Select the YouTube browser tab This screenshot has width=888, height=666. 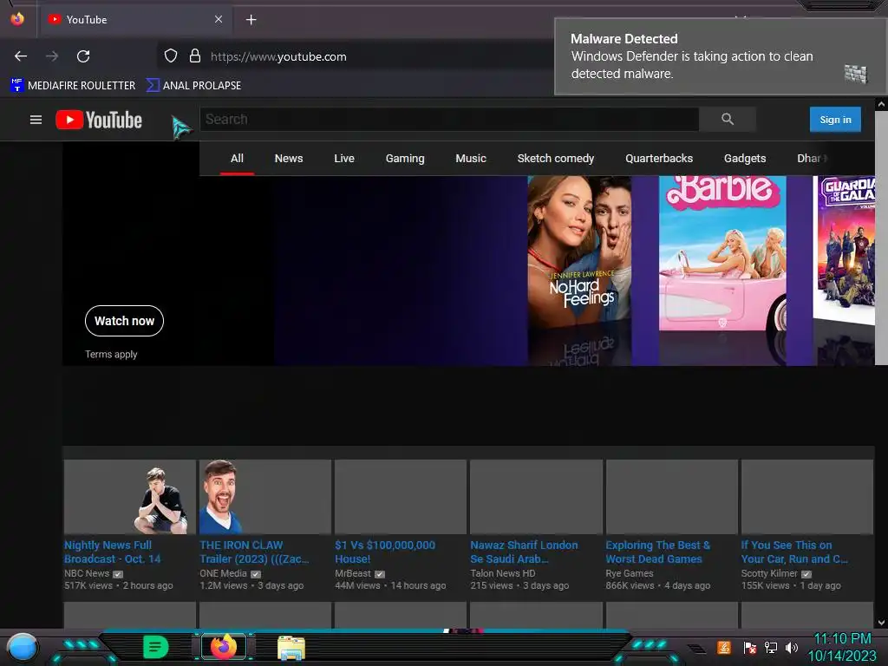[x=134, y=20]
